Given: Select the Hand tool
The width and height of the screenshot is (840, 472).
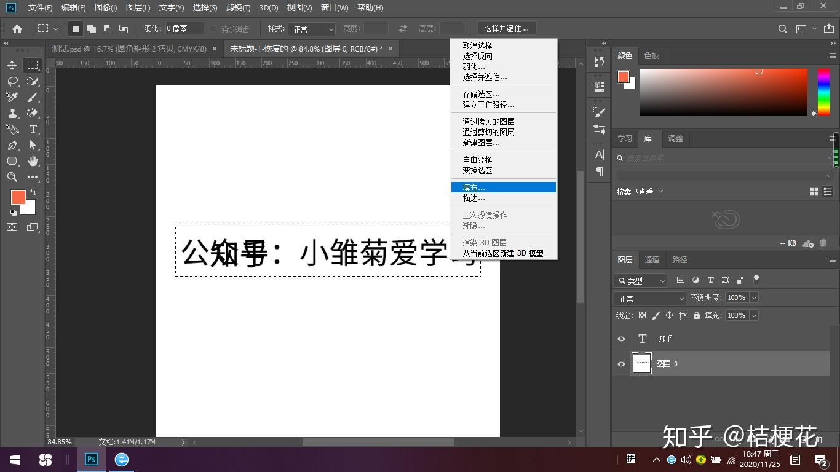Looking at the screenshot, I should coord(33,161).
